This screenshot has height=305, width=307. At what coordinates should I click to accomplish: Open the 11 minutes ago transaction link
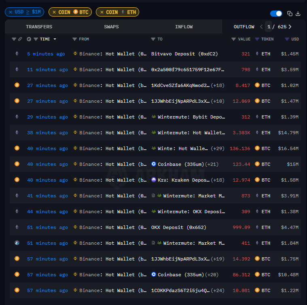47,70
